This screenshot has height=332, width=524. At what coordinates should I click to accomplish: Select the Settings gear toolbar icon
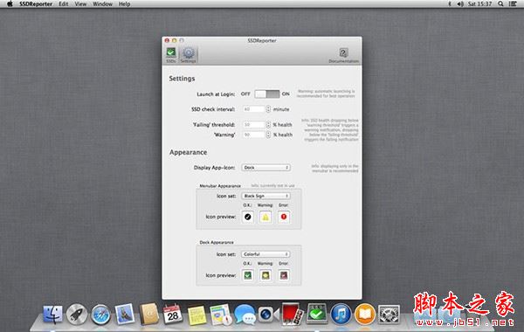[x=188, y=55]
